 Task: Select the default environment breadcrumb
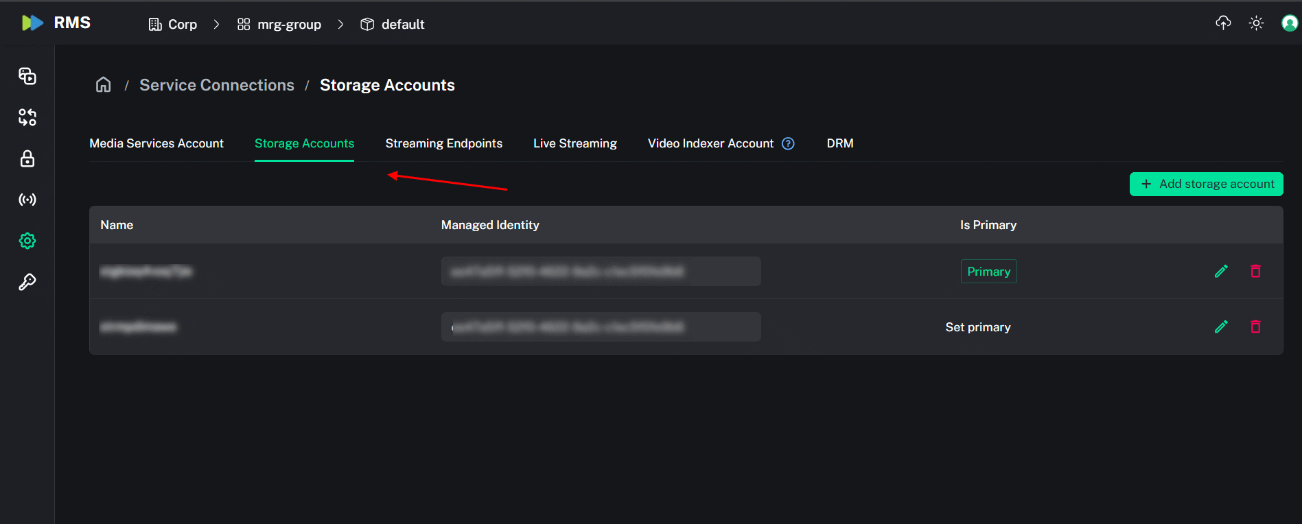pos(393,24)
